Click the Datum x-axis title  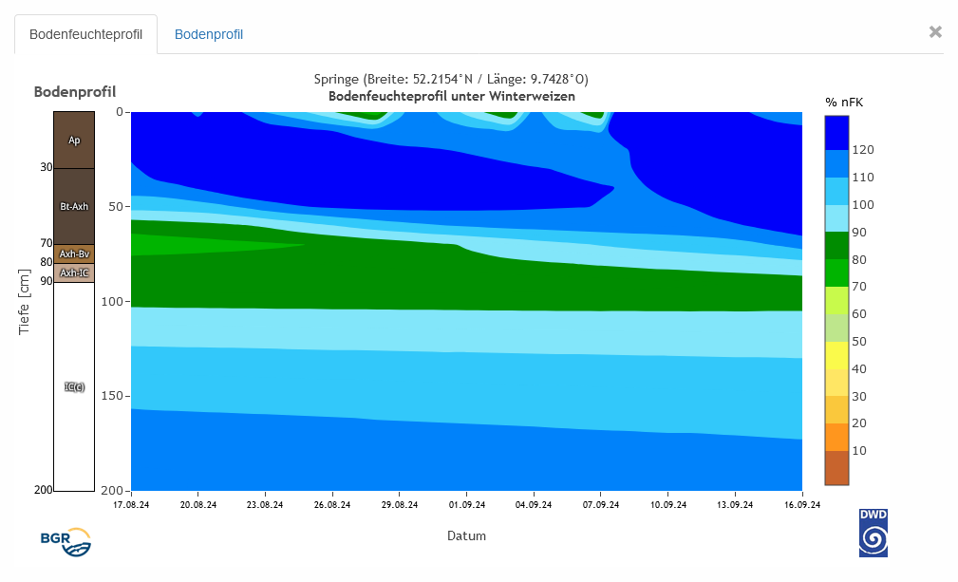click(x=466, y=535)
